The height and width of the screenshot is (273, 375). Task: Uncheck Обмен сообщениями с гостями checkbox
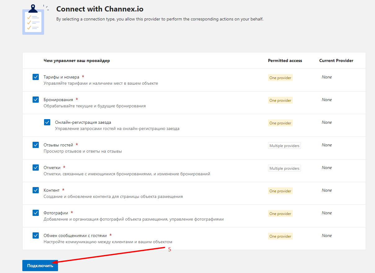tap(36, 235)
